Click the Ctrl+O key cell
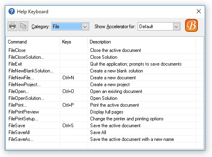Viewport: 212px width, 157px height. pos(68,91)
